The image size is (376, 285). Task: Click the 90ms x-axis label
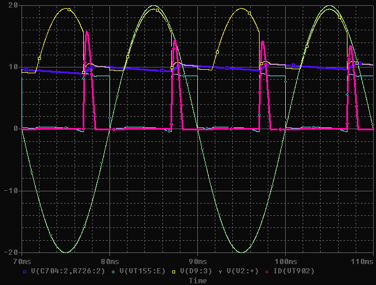(x=198, y=262)
